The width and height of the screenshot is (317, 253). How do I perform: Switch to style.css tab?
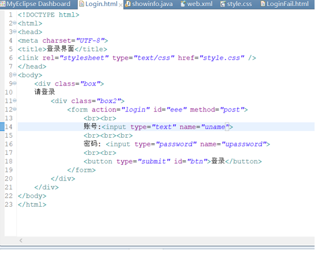[239, 4]
